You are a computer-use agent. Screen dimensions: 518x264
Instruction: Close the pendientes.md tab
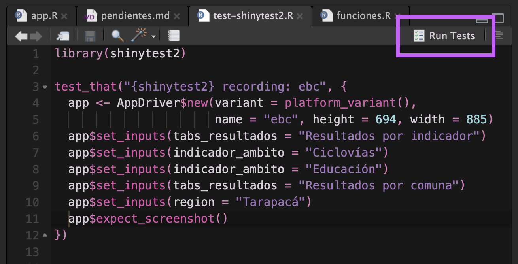click(177, 16)
